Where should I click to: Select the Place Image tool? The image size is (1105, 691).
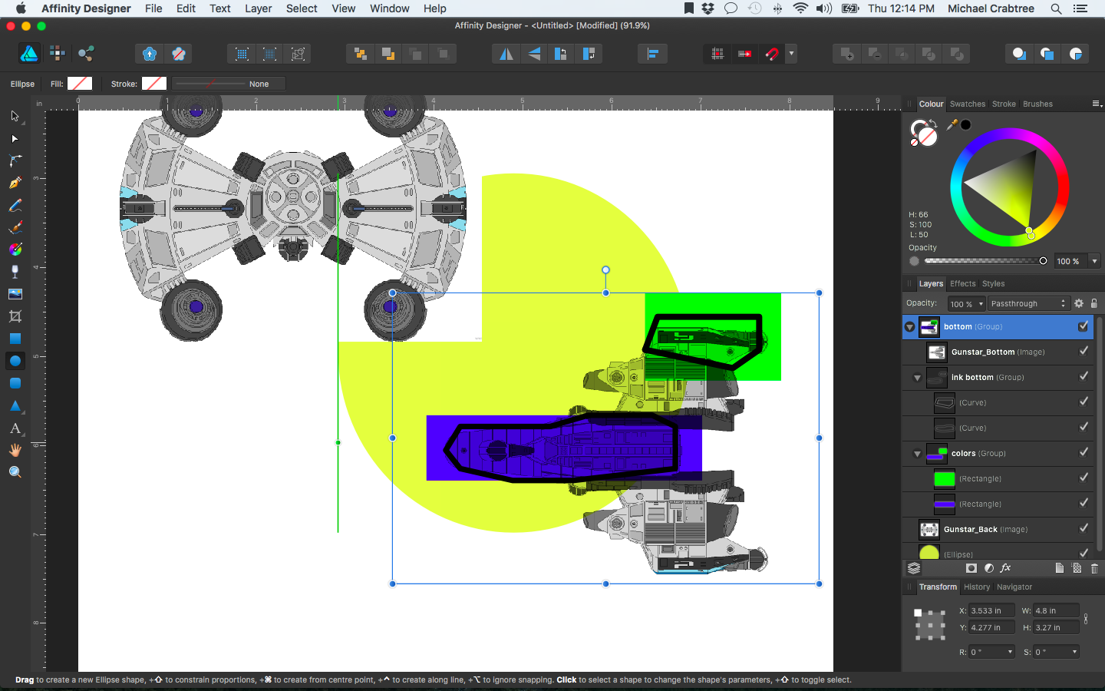[x=15, y=294]
